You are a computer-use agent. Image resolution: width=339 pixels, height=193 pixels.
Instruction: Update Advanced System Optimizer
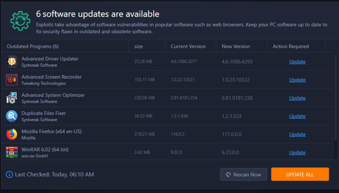[297, 98]
